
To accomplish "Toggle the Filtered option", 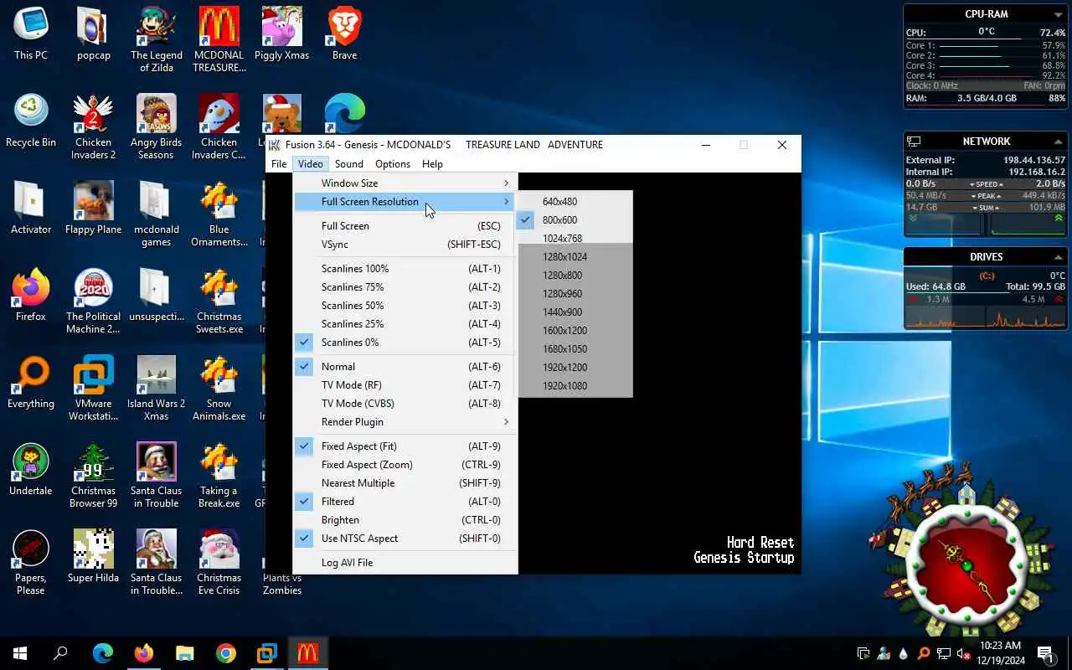I will click(405, 502).
